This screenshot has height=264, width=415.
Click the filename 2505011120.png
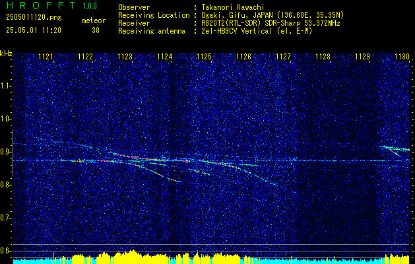coord(34,18)
